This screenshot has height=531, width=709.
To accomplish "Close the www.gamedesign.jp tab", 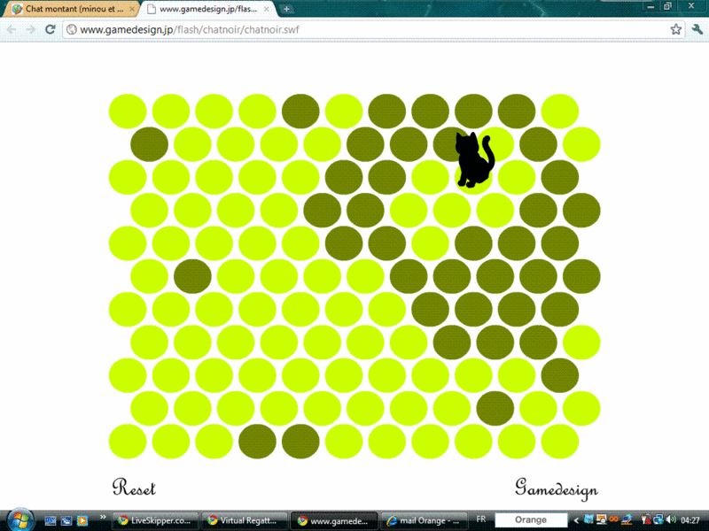I will point(267,9).
